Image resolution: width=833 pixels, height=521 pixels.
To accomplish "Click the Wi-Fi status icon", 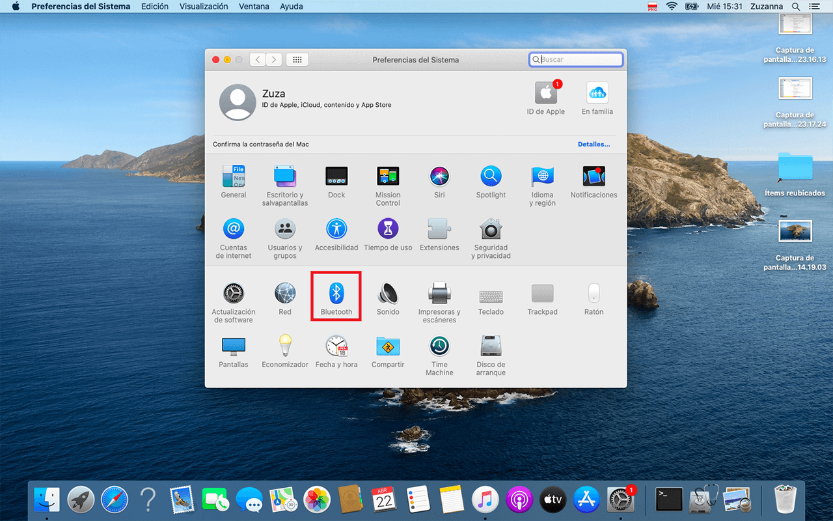I will click(x=672, y=7).
